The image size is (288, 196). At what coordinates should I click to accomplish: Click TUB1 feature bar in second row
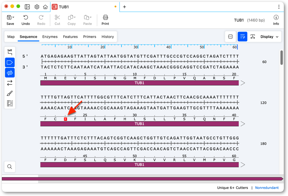pos(139,124)
